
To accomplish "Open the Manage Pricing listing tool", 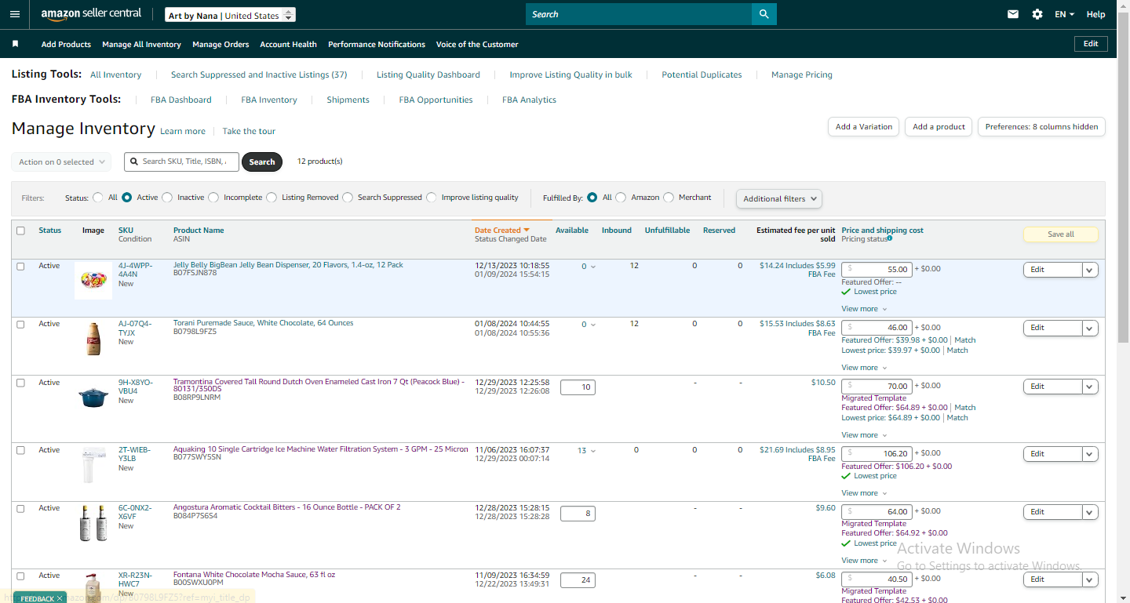I will tap(802, 74).
